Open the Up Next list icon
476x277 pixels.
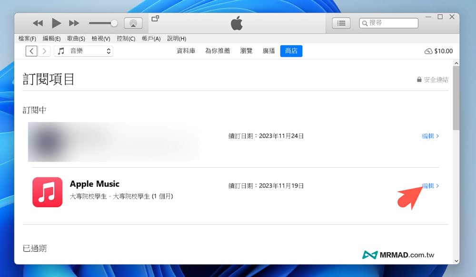click(341, 23)
